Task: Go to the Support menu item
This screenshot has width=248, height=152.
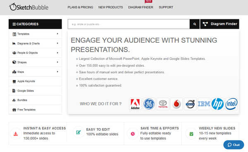Action: click(166, 7)
